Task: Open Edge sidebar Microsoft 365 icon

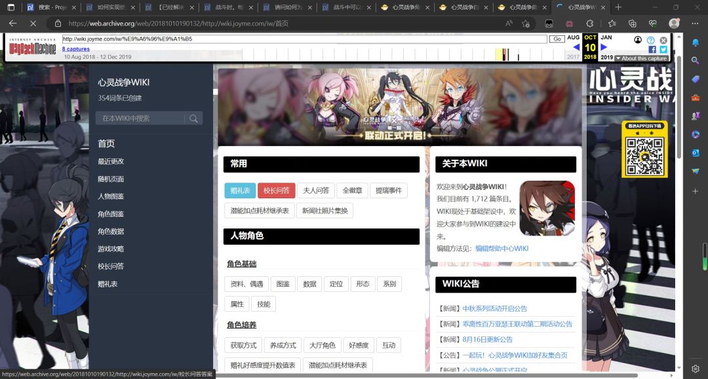Action: click(x=696, y=135)
